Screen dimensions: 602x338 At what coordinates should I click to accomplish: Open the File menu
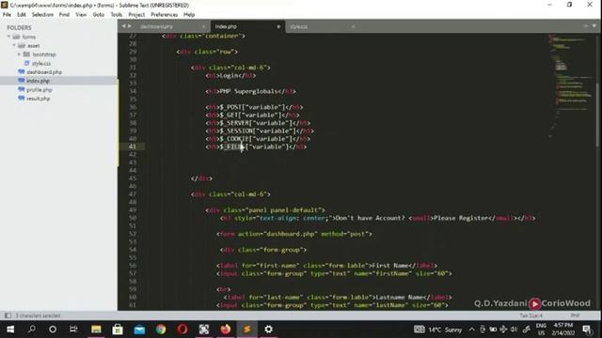pos(7,15)
